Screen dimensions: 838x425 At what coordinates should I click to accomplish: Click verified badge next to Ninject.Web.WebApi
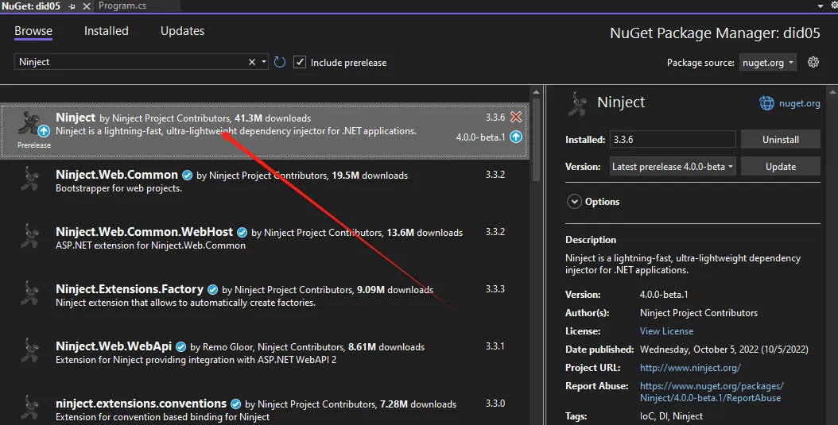pyautogui.click(x=180, y=346)
